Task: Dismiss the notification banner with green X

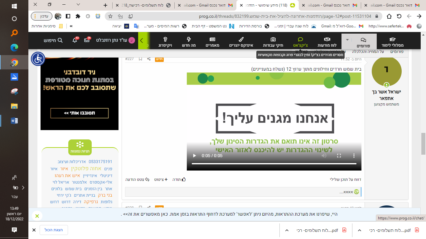Action: click(x=37, y=216)
